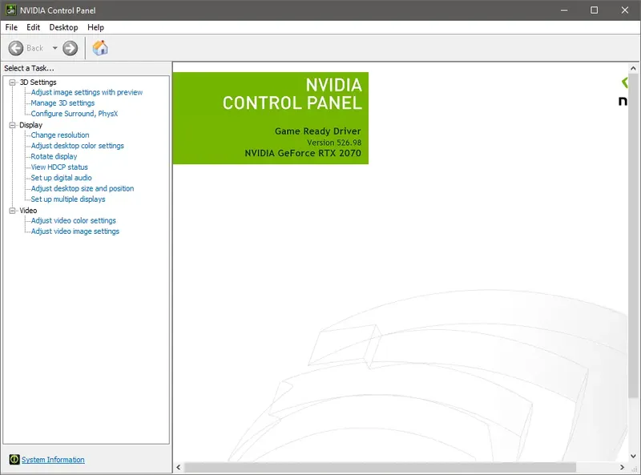Click the vertical scrollbar thumb
The image size is (641, 475).
pyautogui.click(x=633, y=235)
